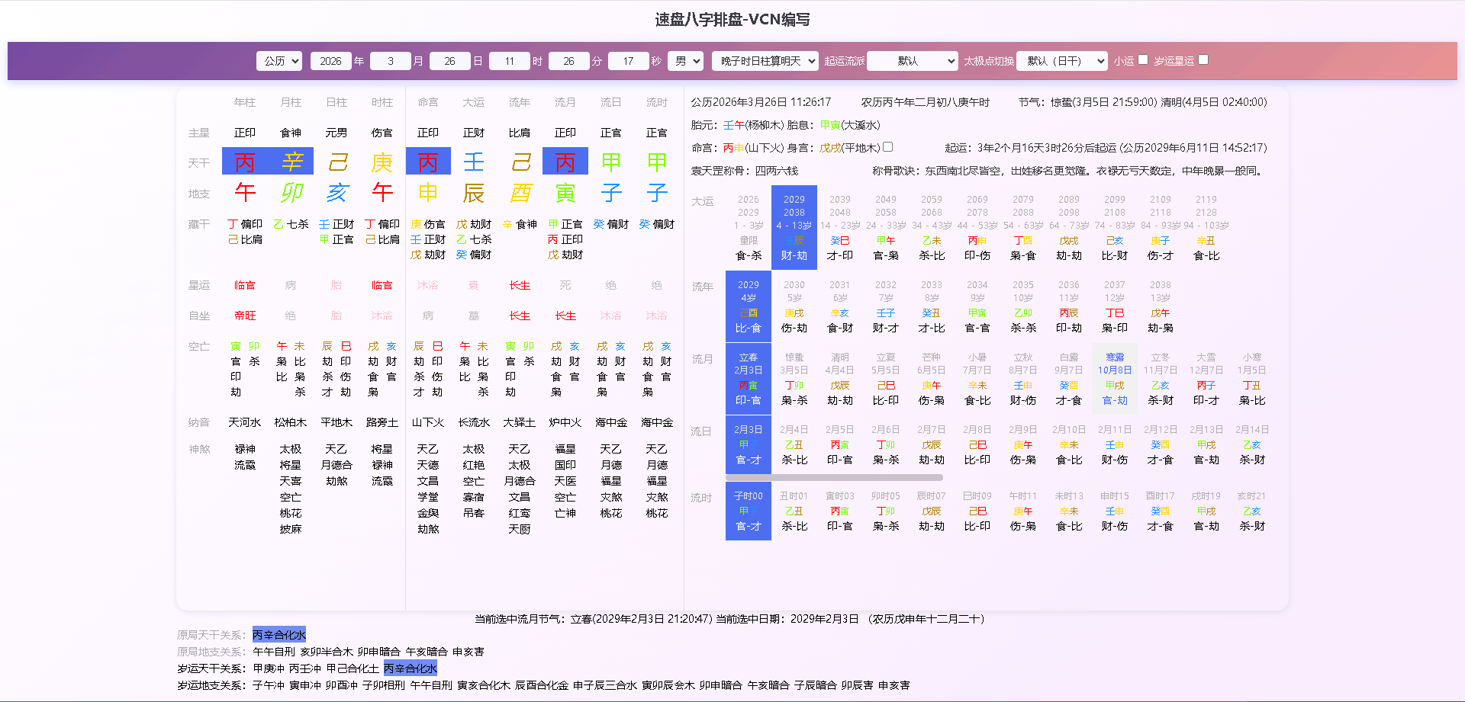This screenshot has height=702, width=1465.
Task: Open the gender dropdown showing 男
Action: pyautogui.click(x=684, y=61)
